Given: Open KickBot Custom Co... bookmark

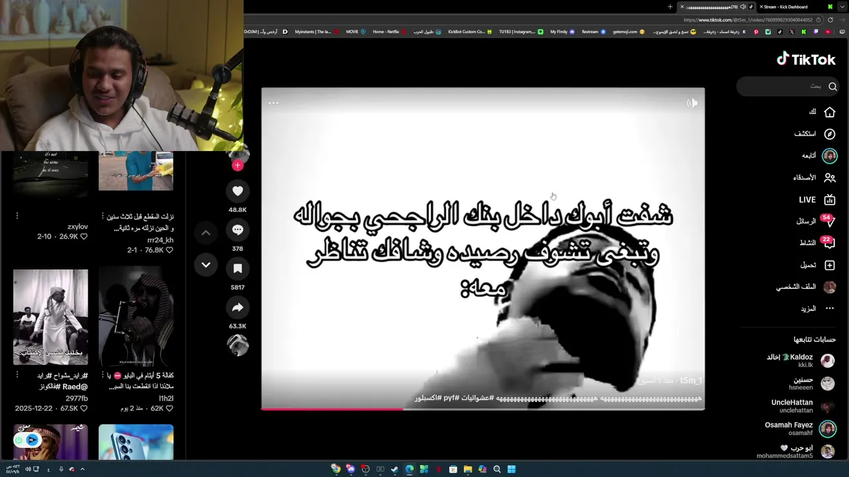Looking at the screenshot, I should 470,32.
